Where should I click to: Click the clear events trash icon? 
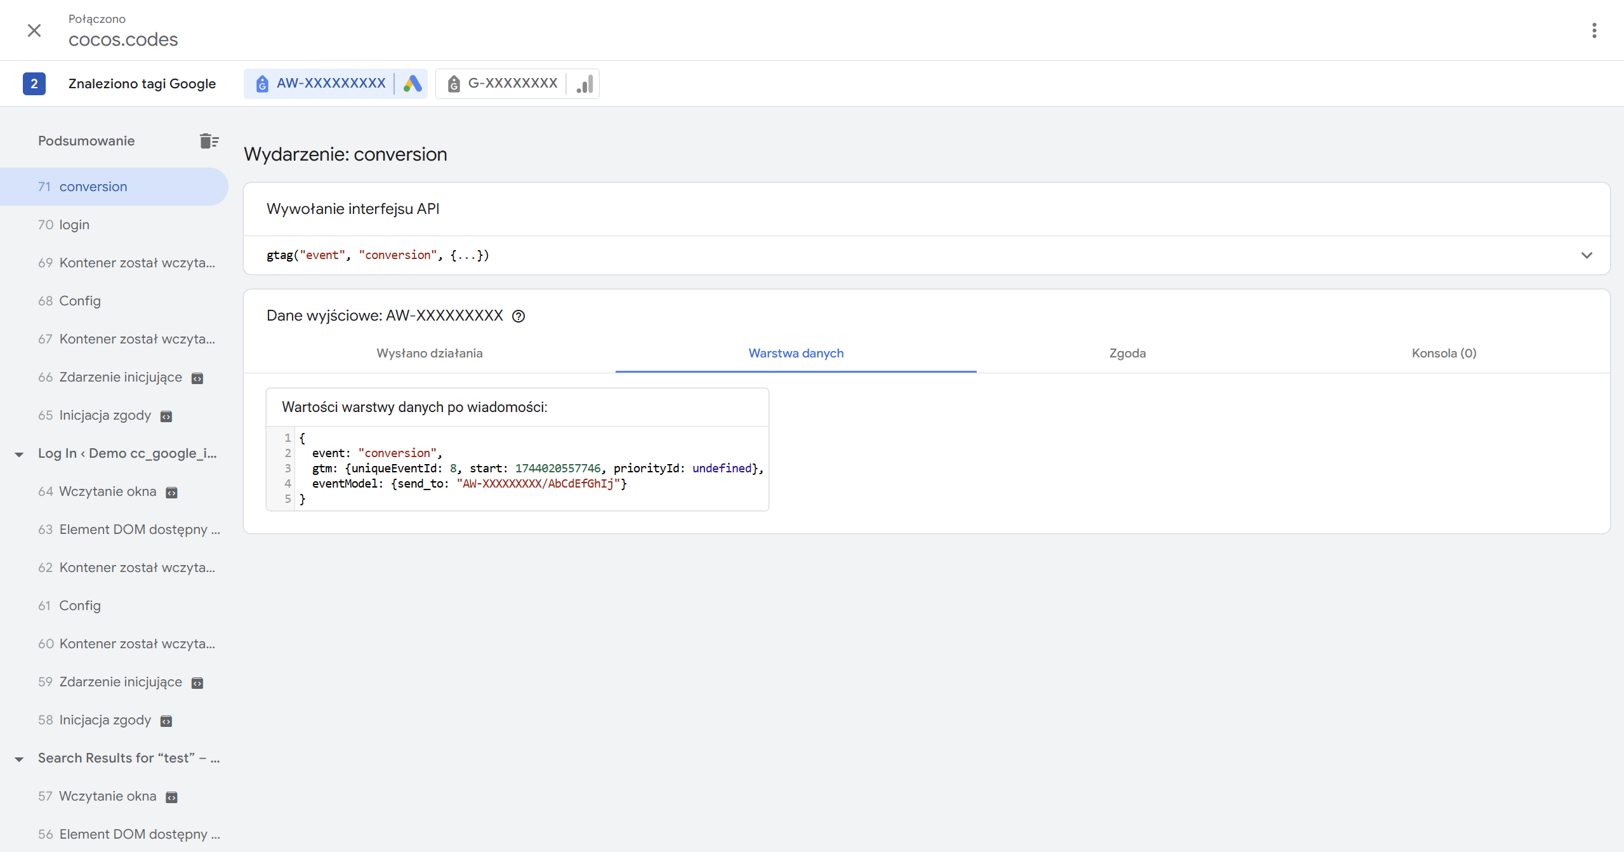(x=209, y=141)
